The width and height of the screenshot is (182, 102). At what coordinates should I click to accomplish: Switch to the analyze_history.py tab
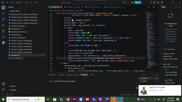pyautogui.click(x=74, y=7)
